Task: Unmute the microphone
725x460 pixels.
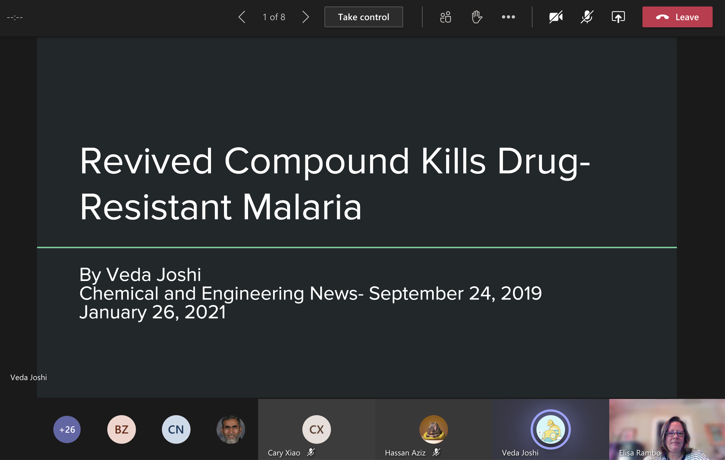Action: pos(587,17)
